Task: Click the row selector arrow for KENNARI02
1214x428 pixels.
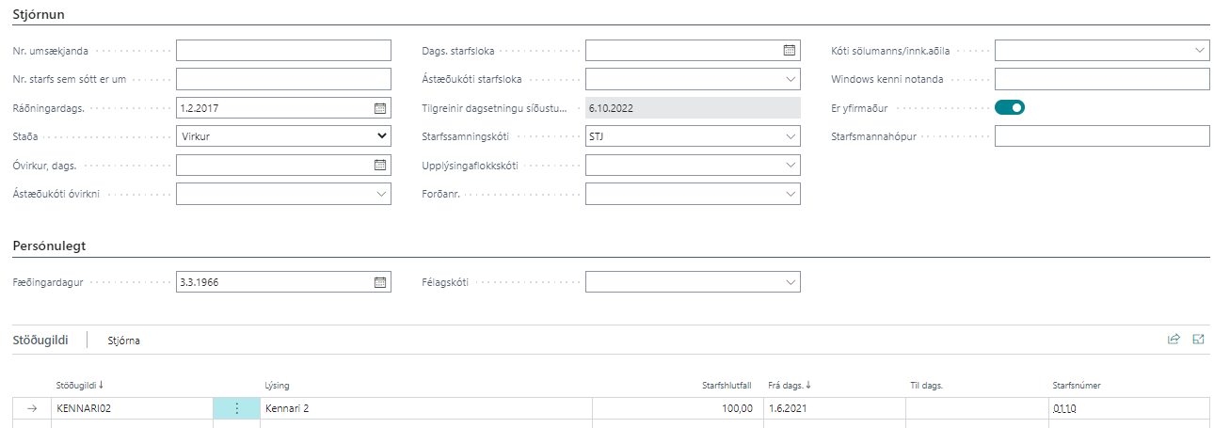Action: click(32, 409)
